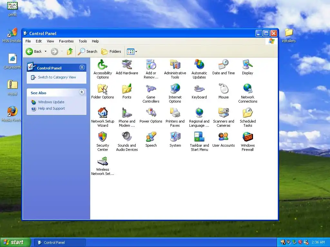Select Scheduled Tasks icon
The image size is (330, 247).
pyautogui.click(x=247, y=117)
